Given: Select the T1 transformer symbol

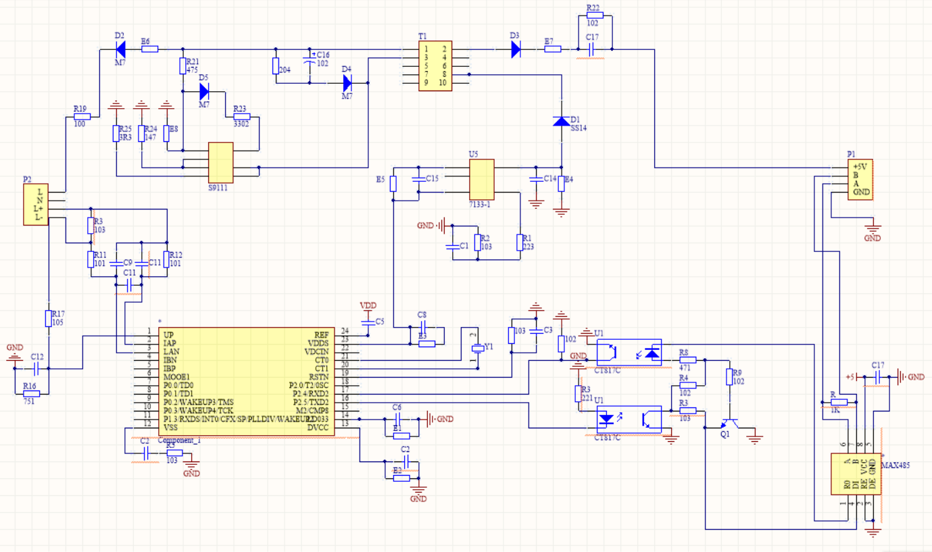Looking at the screenshot, I should tap(435, 66).
